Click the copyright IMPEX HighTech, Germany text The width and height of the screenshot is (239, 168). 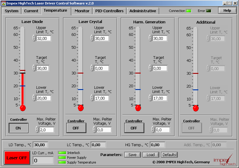coord(181,162)
